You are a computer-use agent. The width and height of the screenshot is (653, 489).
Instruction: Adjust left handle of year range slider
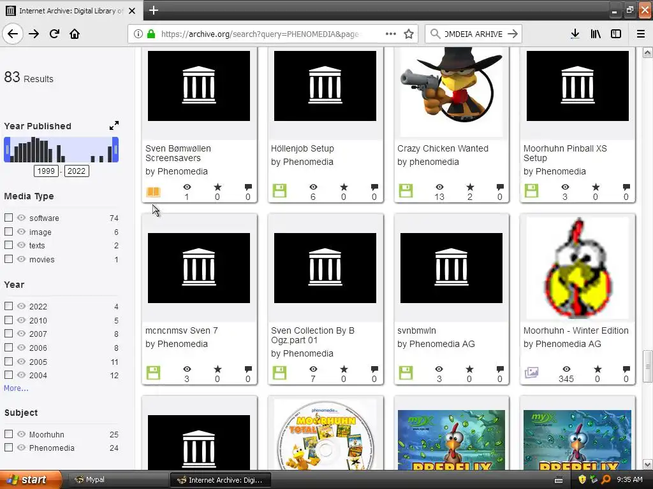(7, 149)
